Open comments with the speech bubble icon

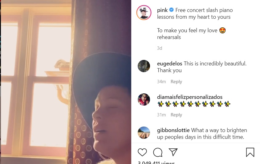(158, 152)
